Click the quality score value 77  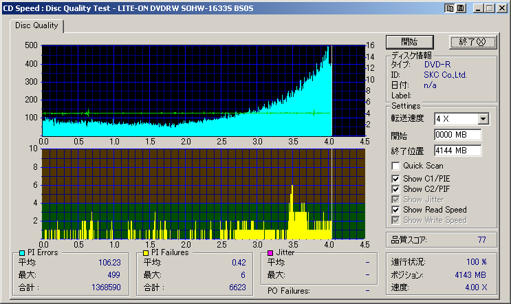[x=481, y=240]
